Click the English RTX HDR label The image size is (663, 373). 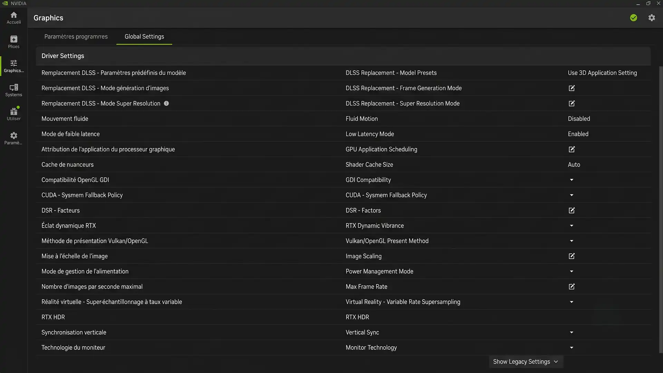coord(357,317)
